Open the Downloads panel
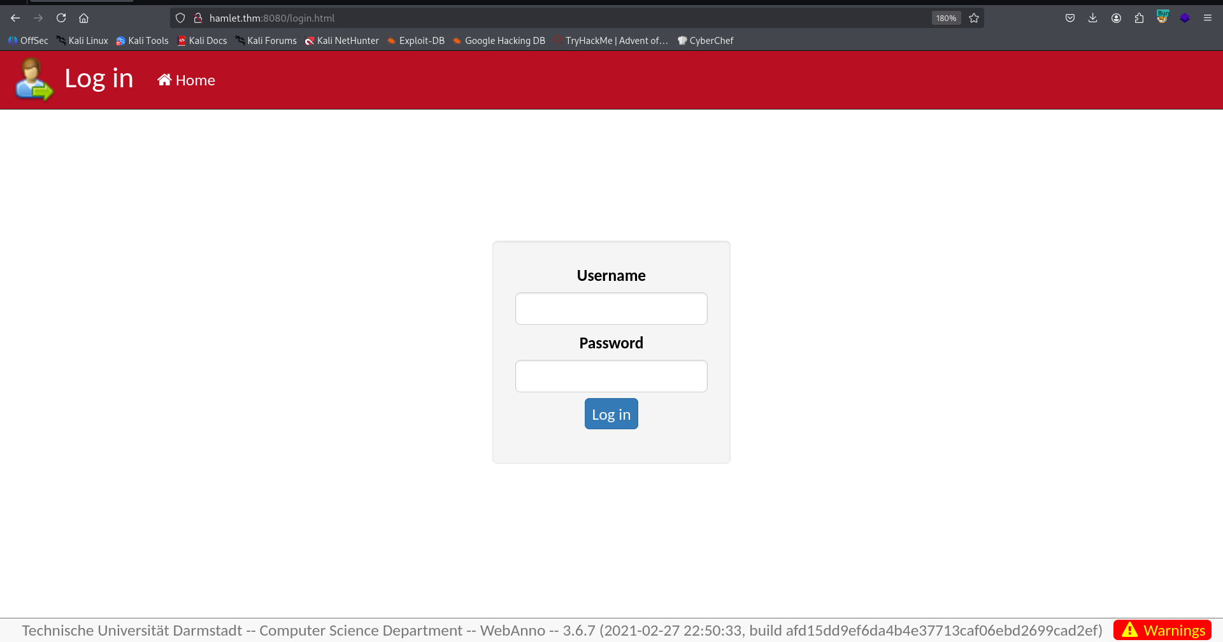 coord(1093,18)
